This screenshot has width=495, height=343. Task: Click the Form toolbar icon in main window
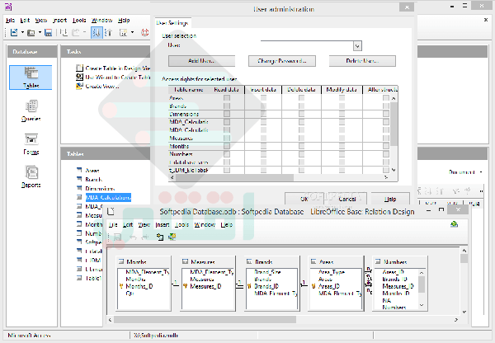pyautogui.click(x=123, y=32)
